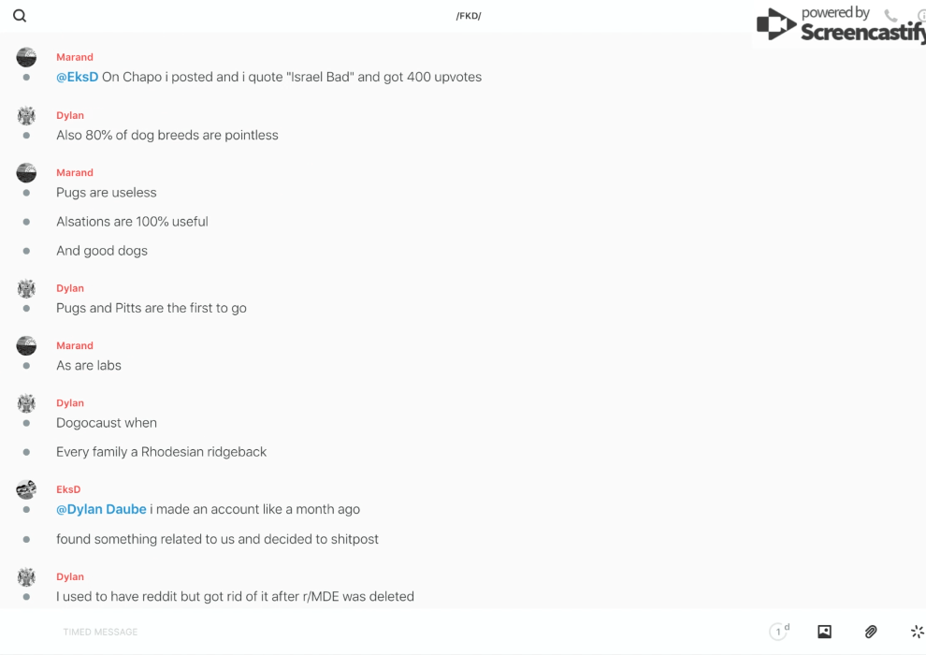Screen dimensions: 926x655
Task: Open the @Dylan Daube mention
Action: (101, 509)
